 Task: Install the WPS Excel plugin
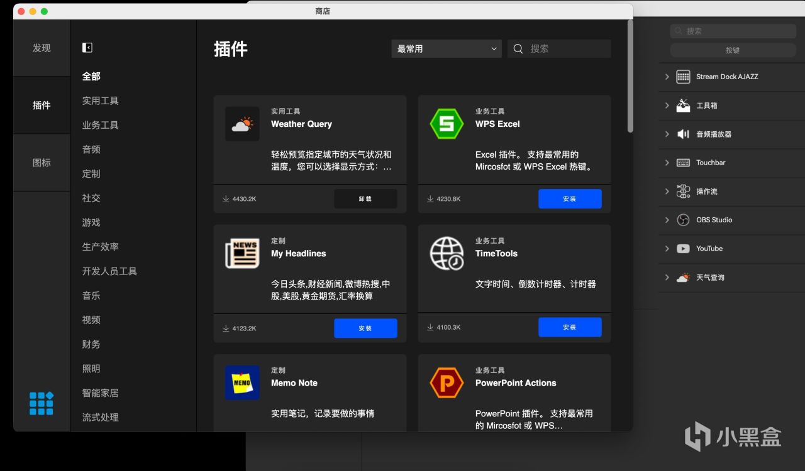[x=570, y=198]
